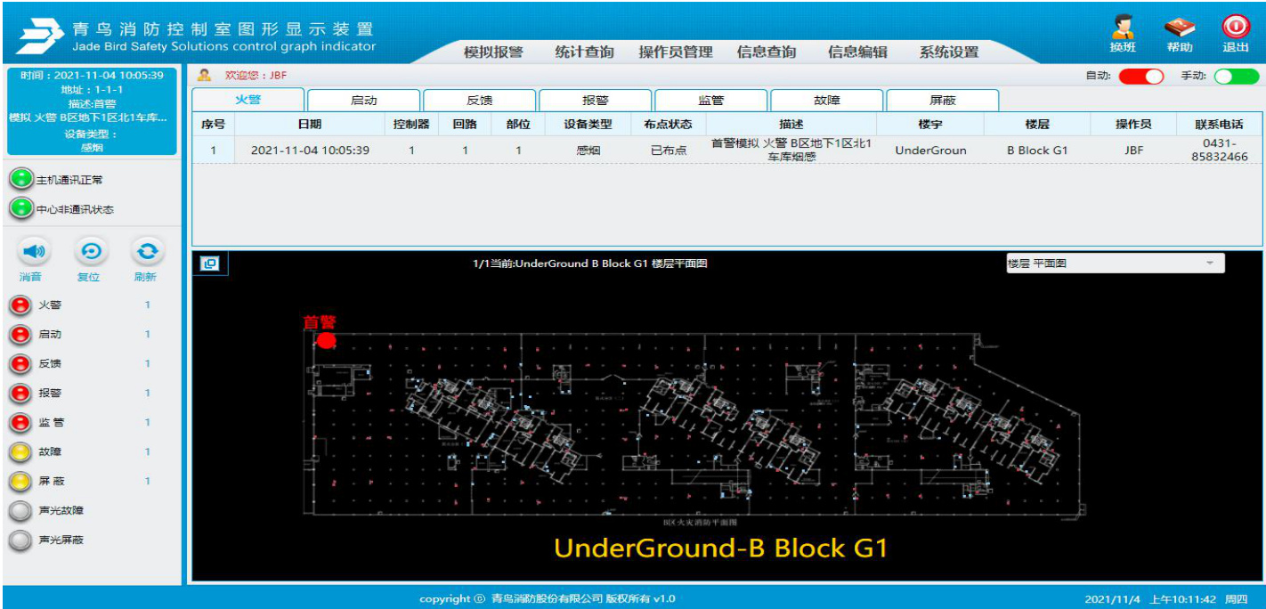This screenshot has width=1266, height=609.
Task: Click the yellow UnderGround-B Block G1 label
Action: (x=720, y=548)
